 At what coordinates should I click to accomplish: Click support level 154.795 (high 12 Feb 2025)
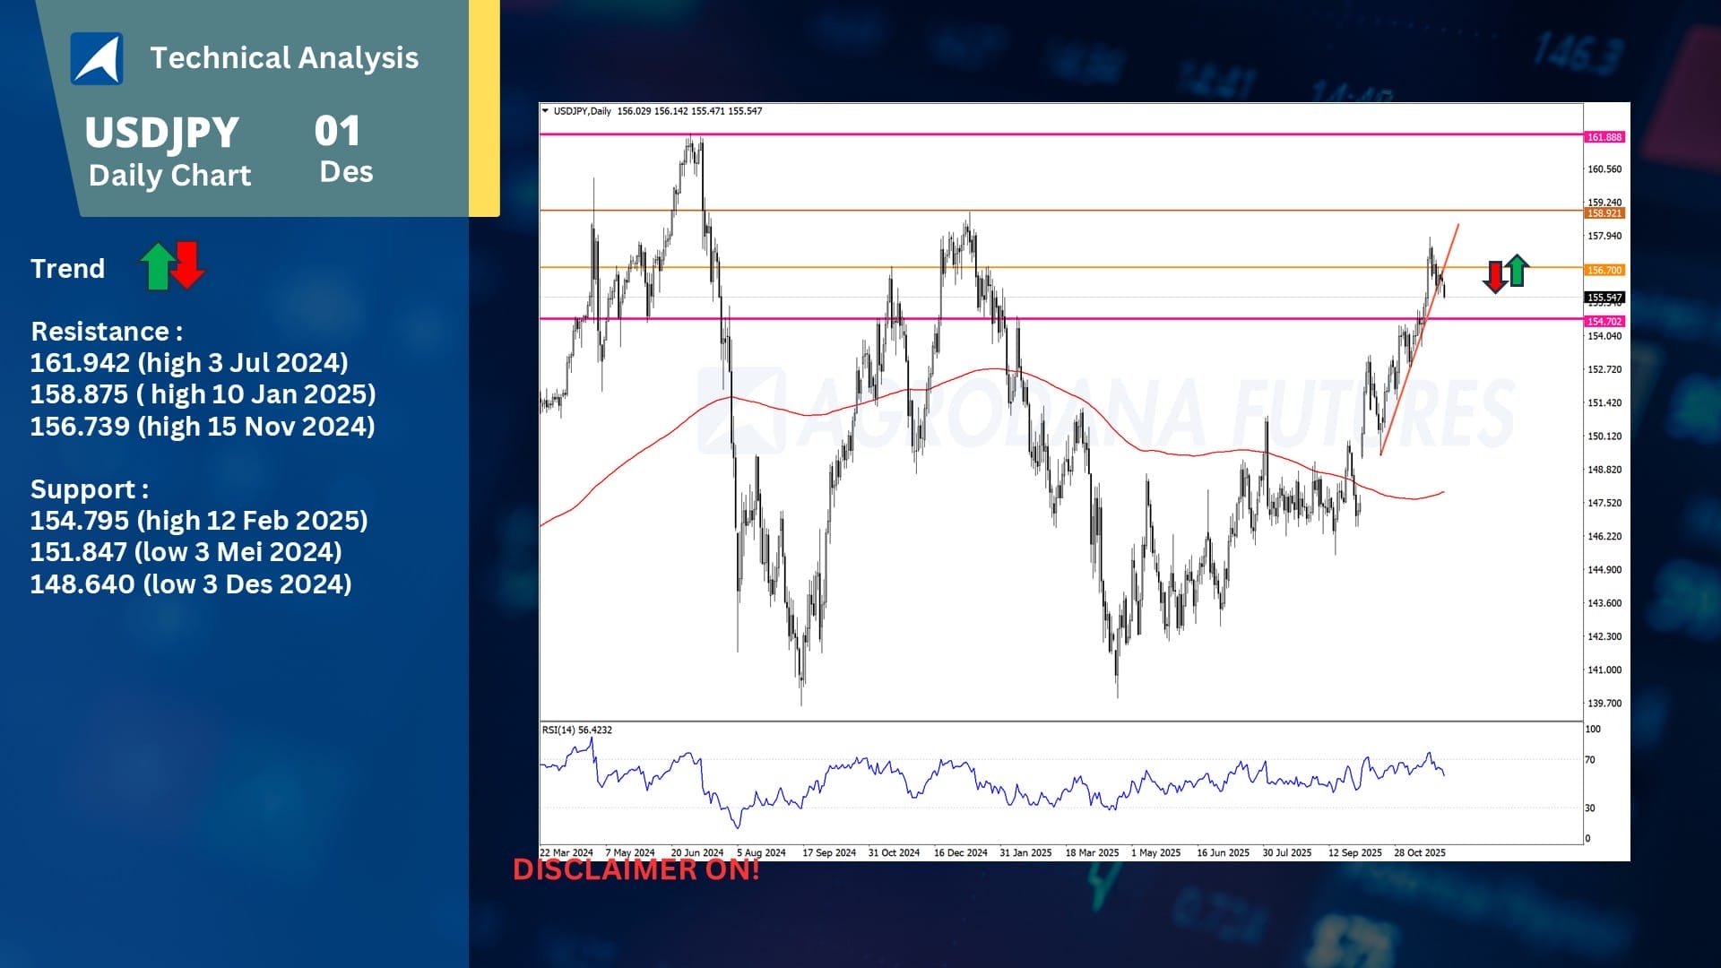(x=199, y=521)
